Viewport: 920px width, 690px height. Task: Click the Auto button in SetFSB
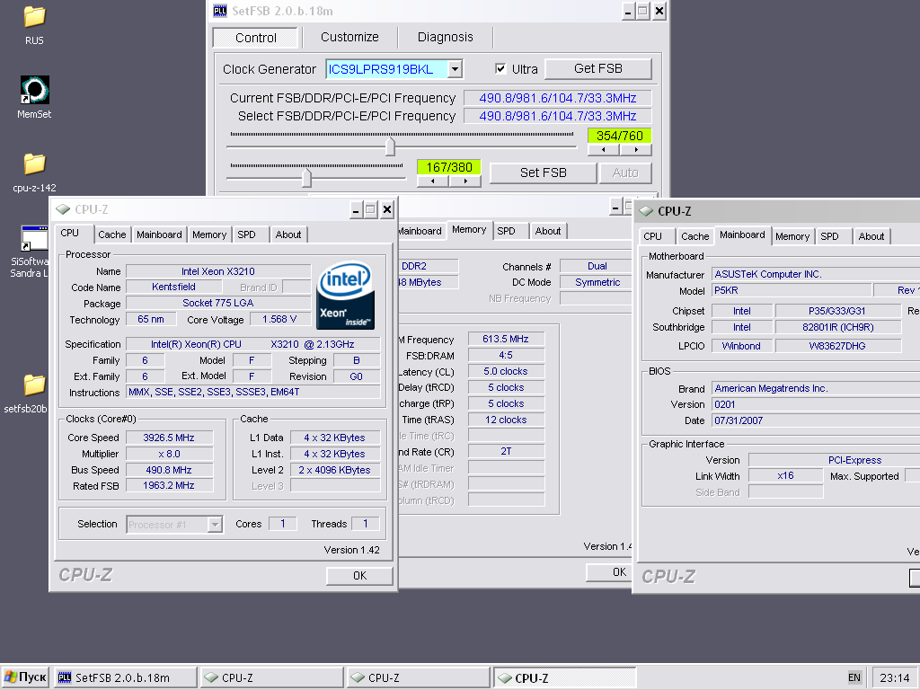(625, 173)
